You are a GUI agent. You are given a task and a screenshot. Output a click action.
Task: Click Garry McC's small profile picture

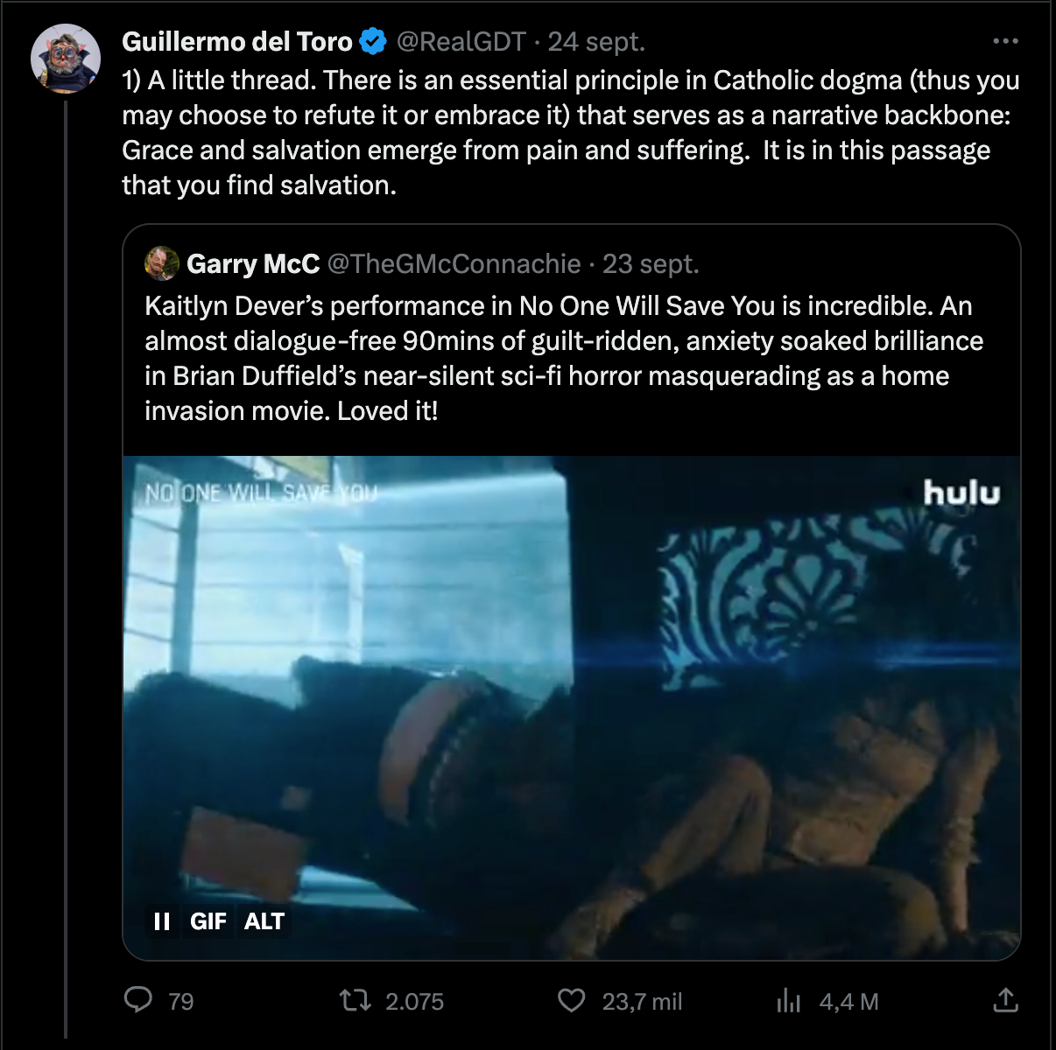click(162, 263)
